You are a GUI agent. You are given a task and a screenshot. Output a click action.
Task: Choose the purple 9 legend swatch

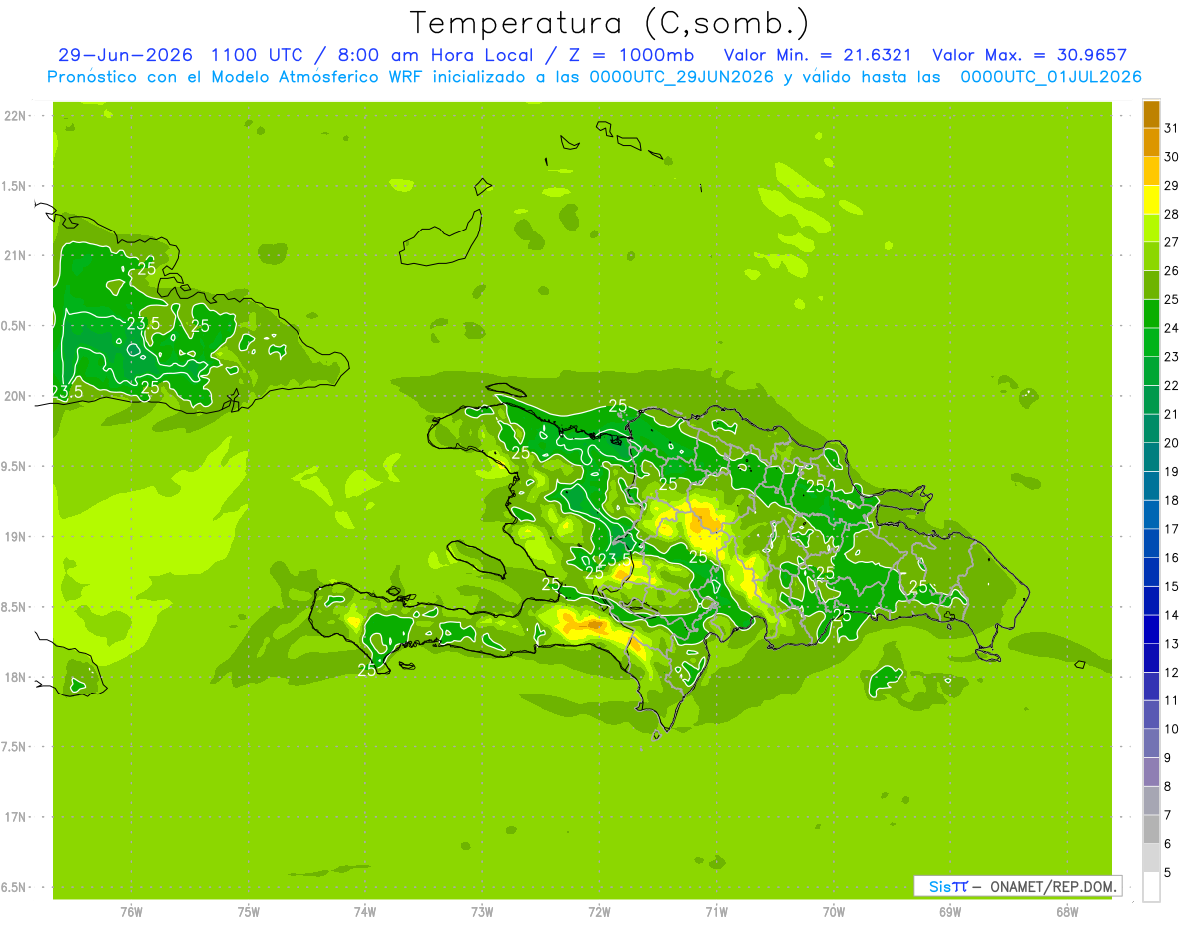point(1151,772)
